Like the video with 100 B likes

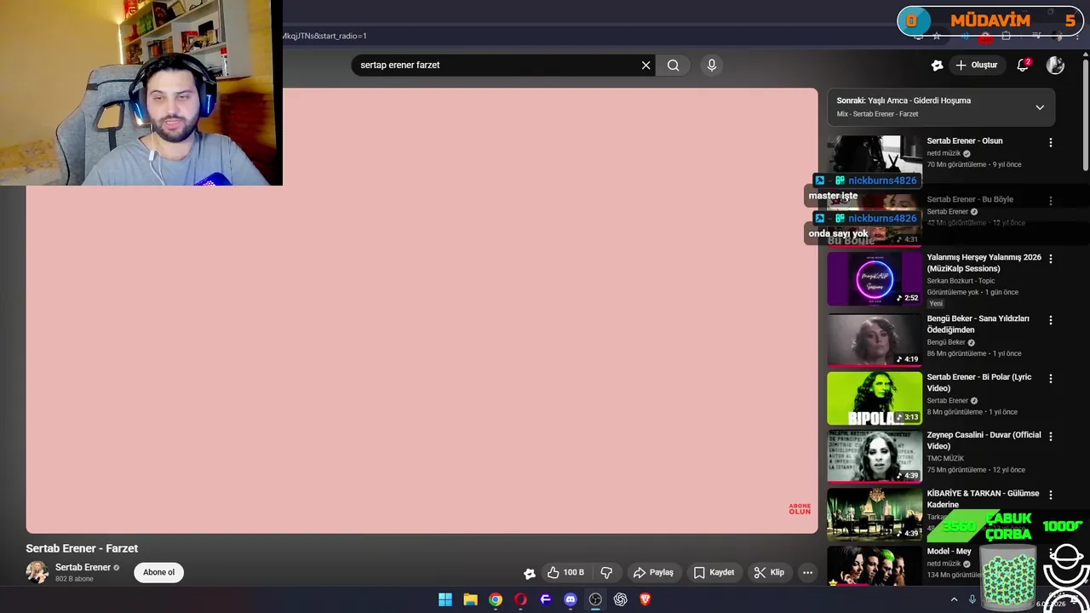(x=565, y=572)
